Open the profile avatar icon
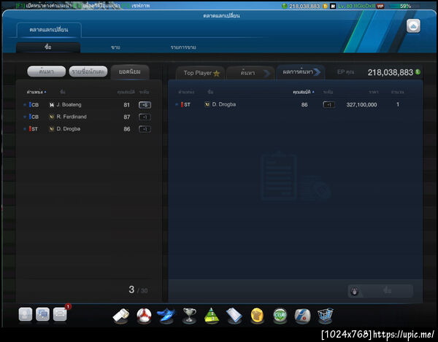The height and width of the screenshot is (342, 438). coord(26,314)
